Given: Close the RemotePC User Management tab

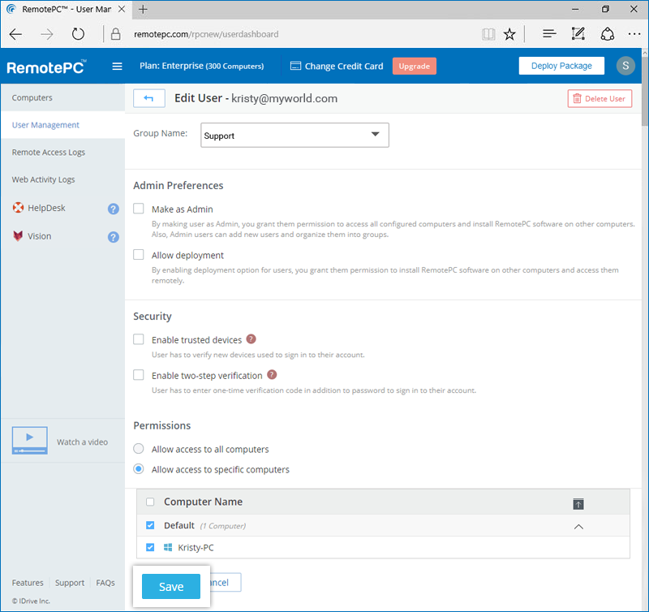Looking at the screenshot, I should [x=122, y=9].
